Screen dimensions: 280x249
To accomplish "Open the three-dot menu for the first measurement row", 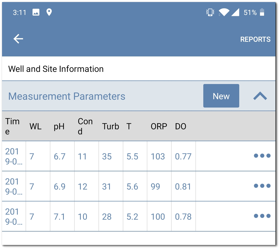I will [x=262, y=156].
